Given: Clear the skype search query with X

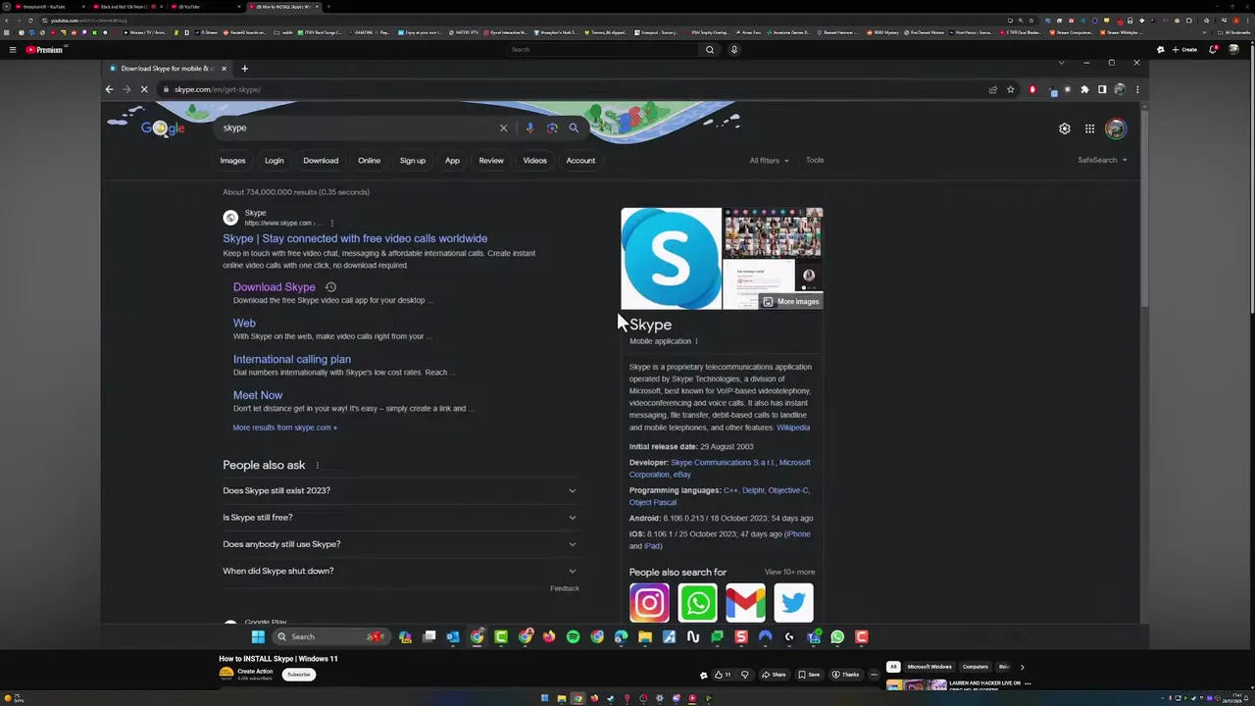Looking at the screenshot, I should pos(504,127).
